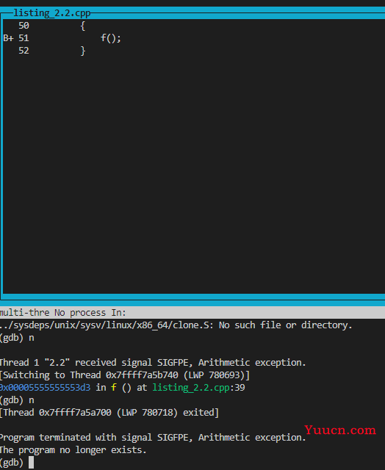Click the opening brace on line 50
385x470 pixels.
coord(83,26)
